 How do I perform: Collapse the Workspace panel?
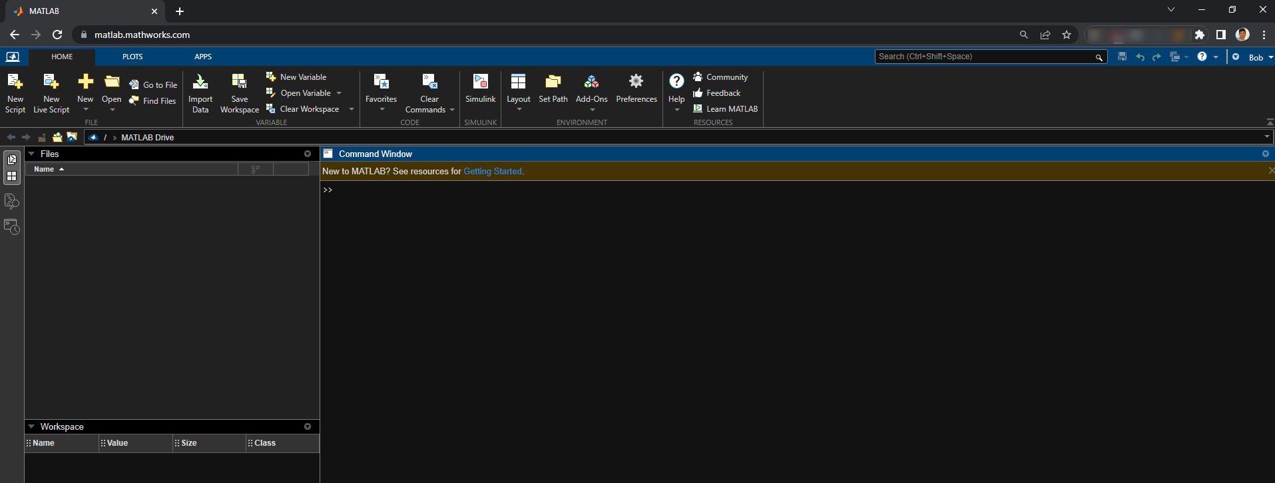31,426
